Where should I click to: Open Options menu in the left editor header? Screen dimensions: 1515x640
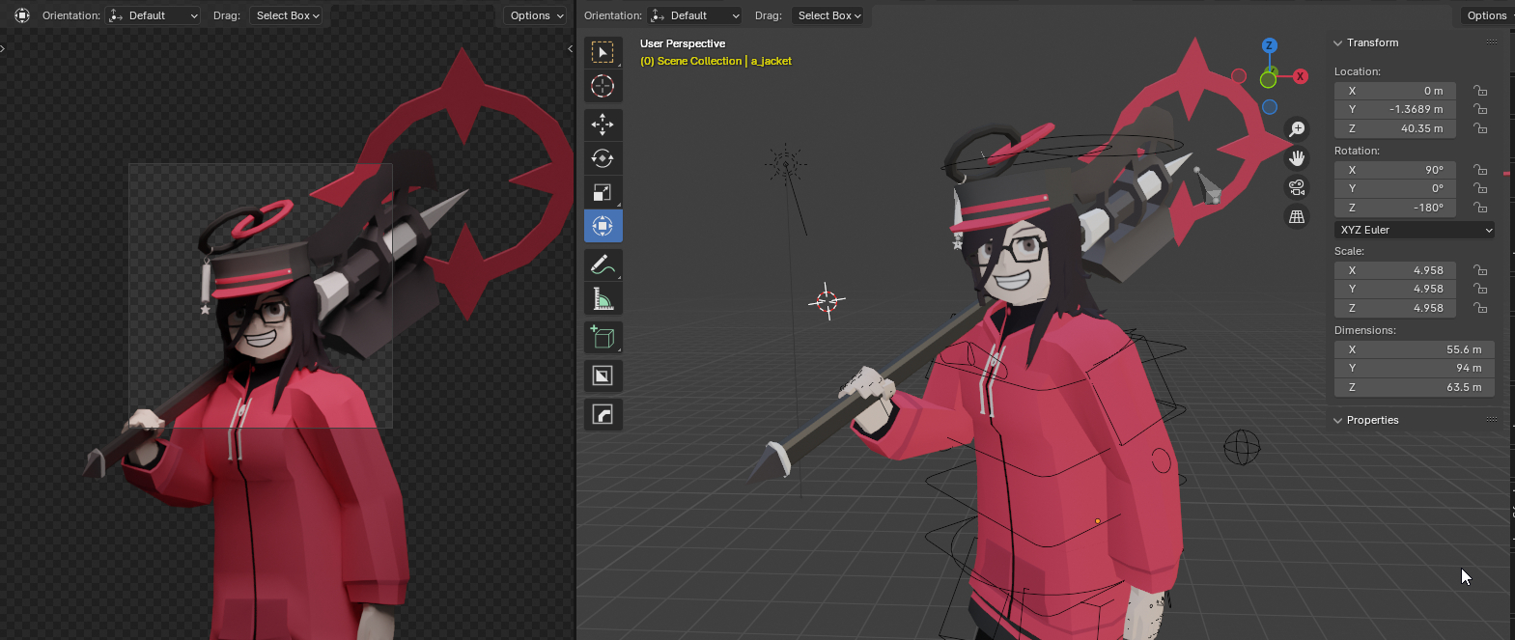(x=536, y=15)
